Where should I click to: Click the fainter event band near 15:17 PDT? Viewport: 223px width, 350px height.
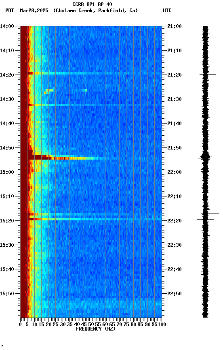click(x=95, y=214)
